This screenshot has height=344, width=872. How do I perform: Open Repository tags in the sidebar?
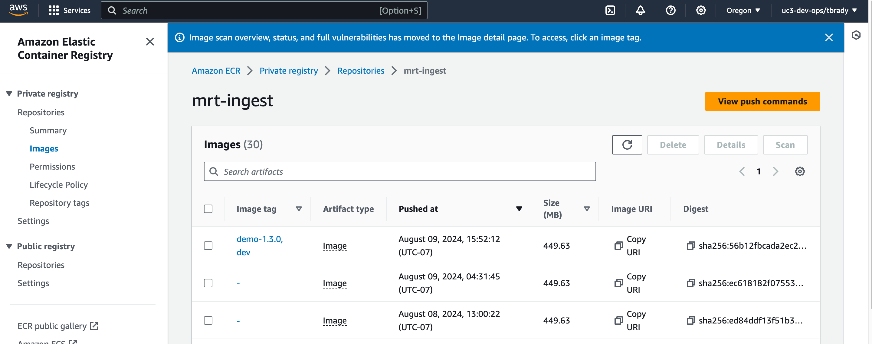point(60,203)
